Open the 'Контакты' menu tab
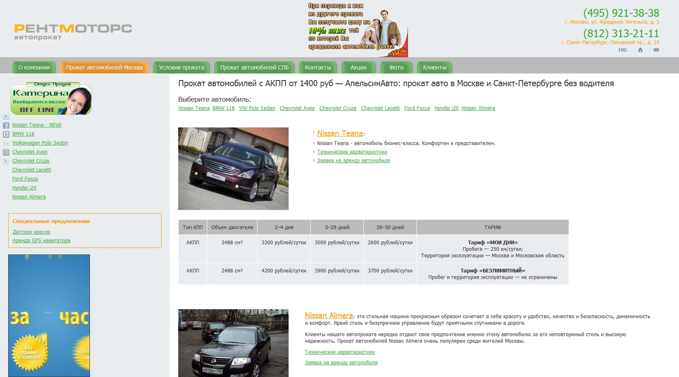The image size is (679, 377). [318, 67]
